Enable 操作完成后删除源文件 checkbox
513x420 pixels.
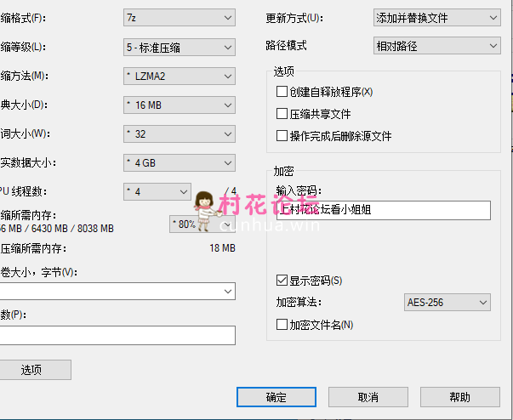282,136
